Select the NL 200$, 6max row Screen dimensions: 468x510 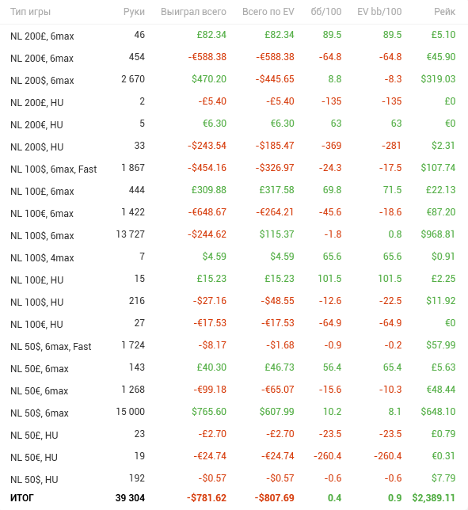(x=234, y=79)
